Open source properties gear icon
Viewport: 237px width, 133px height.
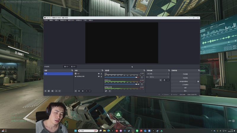point(83,91)
